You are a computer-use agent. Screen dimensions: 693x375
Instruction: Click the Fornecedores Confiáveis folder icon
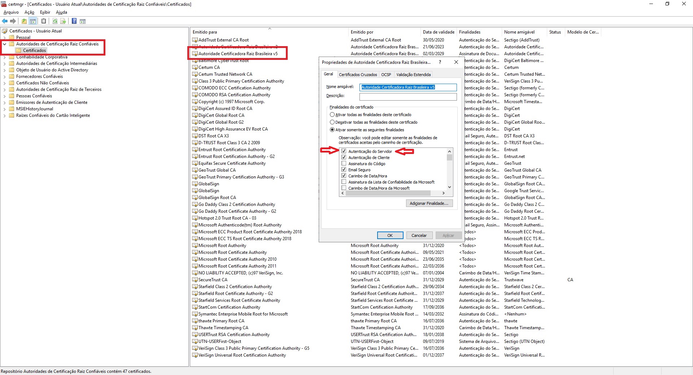12,76
